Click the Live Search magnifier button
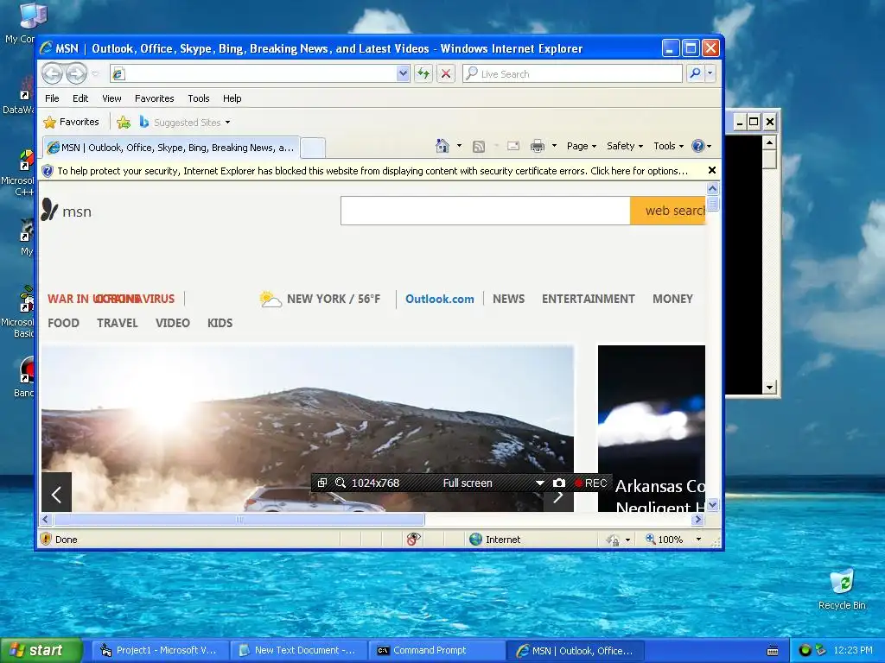Screen dimensions: 885x663 pos(696,73)
